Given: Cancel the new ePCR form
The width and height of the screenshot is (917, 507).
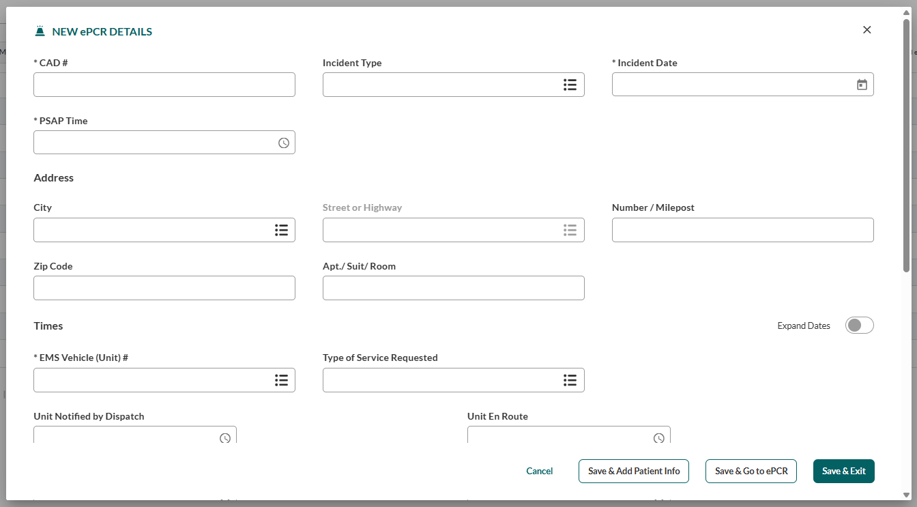Looking at the screenshot, I should point(539,471).
